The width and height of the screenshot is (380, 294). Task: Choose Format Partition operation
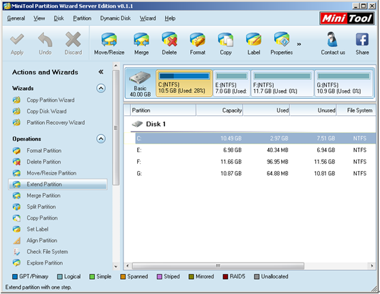pos(44,151)
